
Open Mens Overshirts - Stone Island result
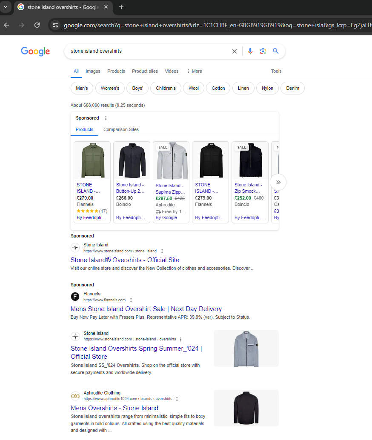[114, 408]
